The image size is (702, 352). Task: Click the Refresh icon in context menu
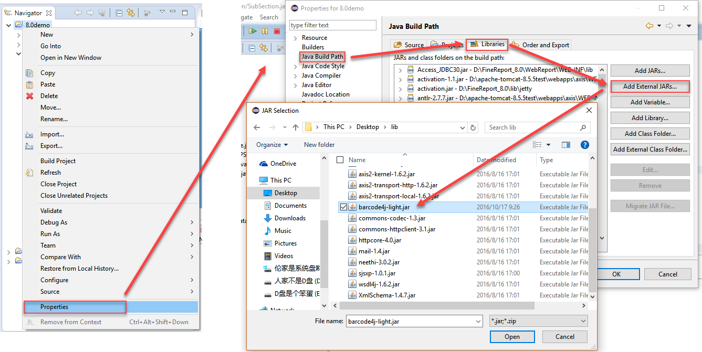click(30, 173)
